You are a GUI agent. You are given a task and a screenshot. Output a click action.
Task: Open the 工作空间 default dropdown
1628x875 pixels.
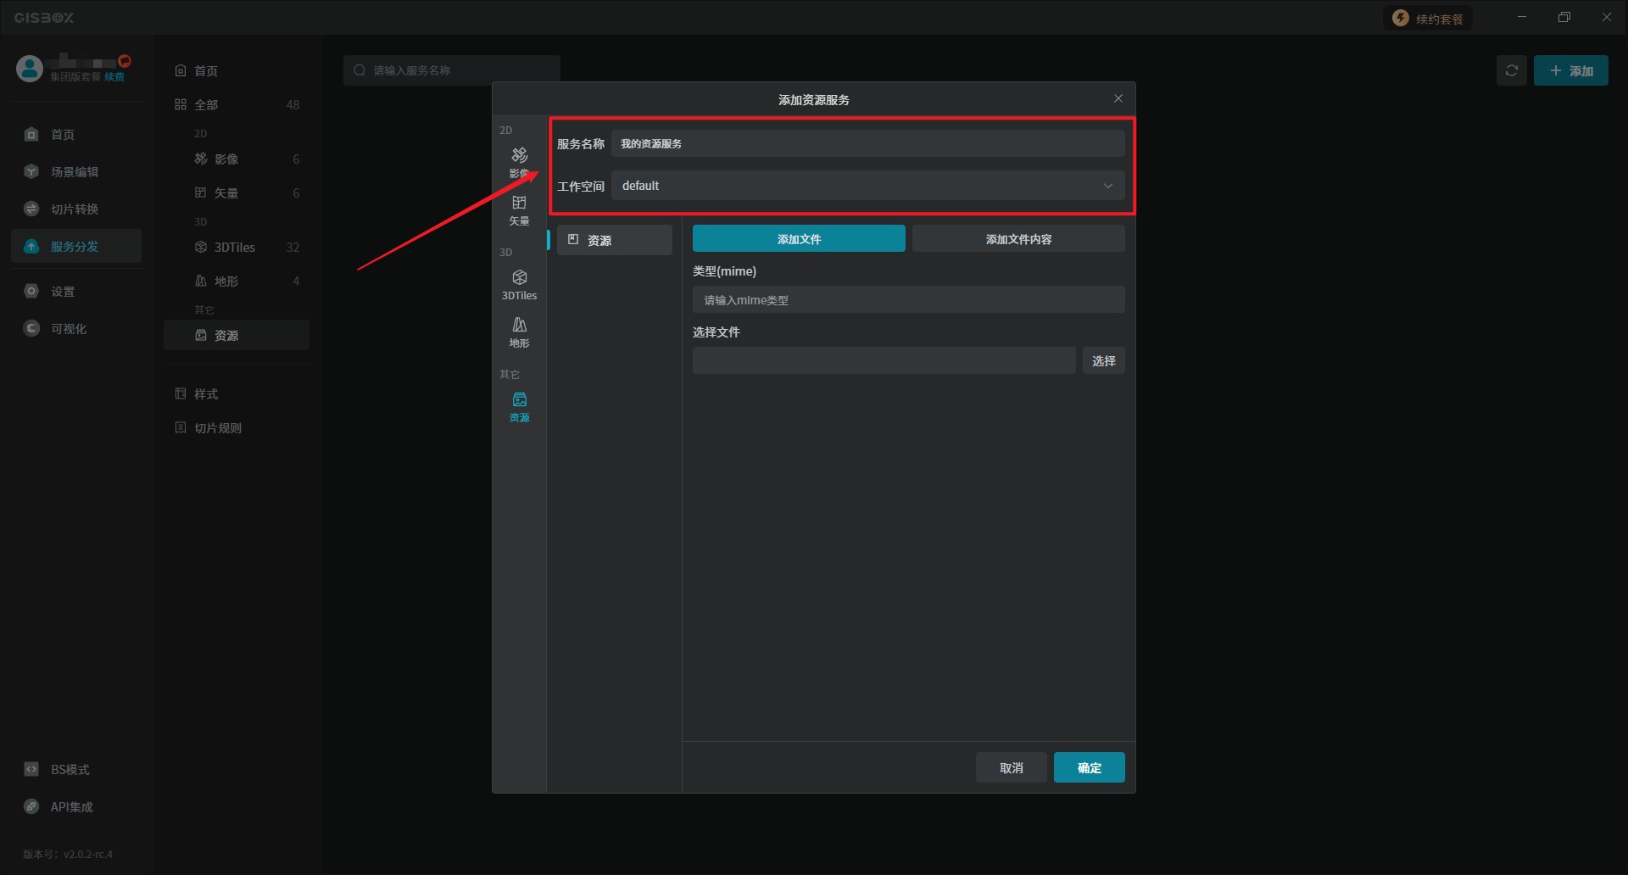tap(867, 186)
